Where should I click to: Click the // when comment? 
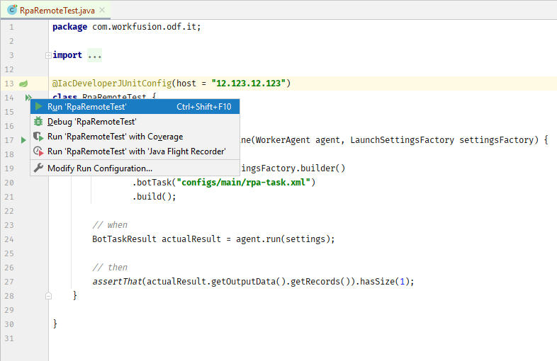click(x=110, y=225)
